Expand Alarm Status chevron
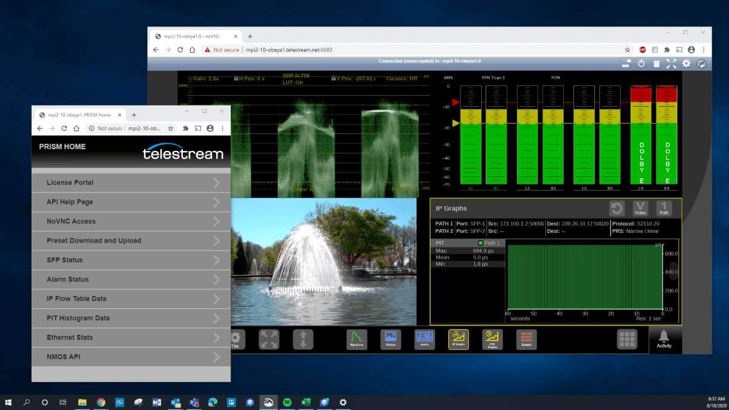The image size is (729, 410). click(216, 280)
